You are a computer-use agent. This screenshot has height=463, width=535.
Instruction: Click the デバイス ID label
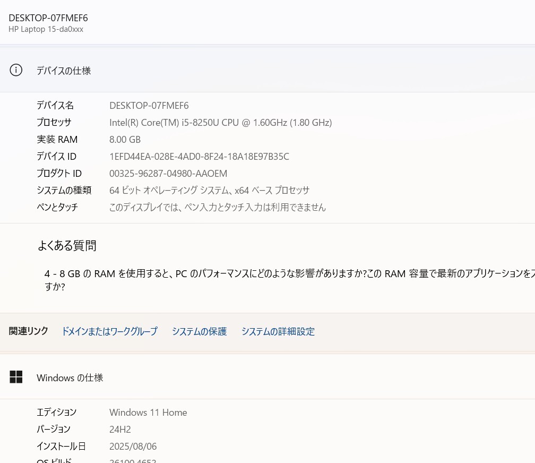click(x=56, y=157)
